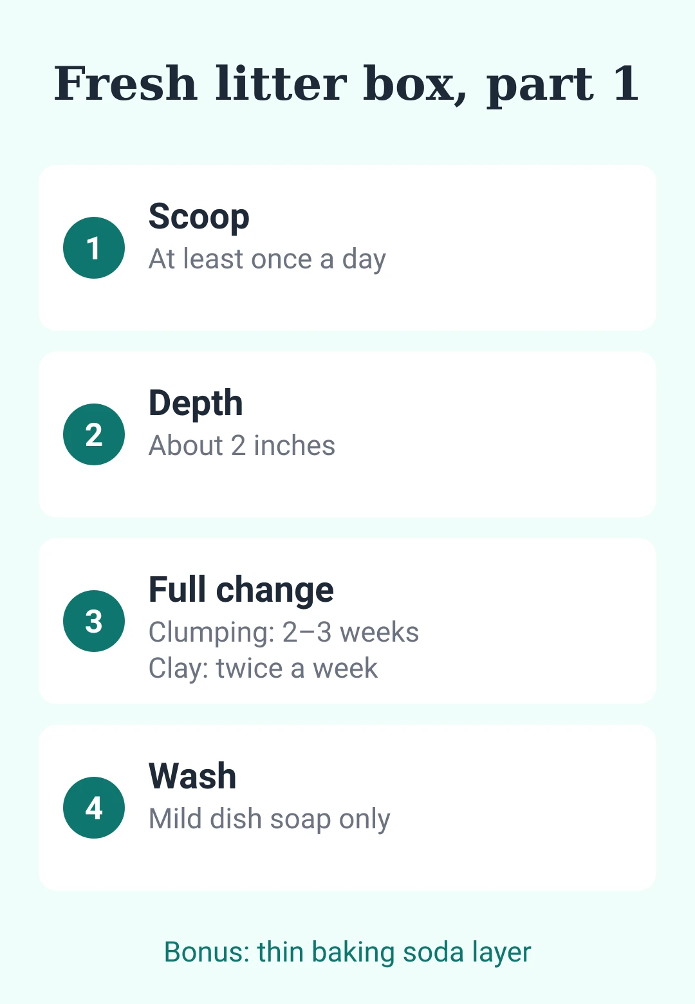This screenshot has height=1004, width=695.
Task: Click the green number 2 circle
Action: 94,434
